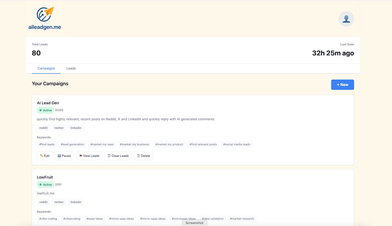Clear Leads in AI Lead Gen campaign
This screenshot has height=226, width=392.
point(118,156)
